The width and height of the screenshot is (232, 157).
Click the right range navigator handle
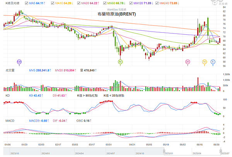221,151
